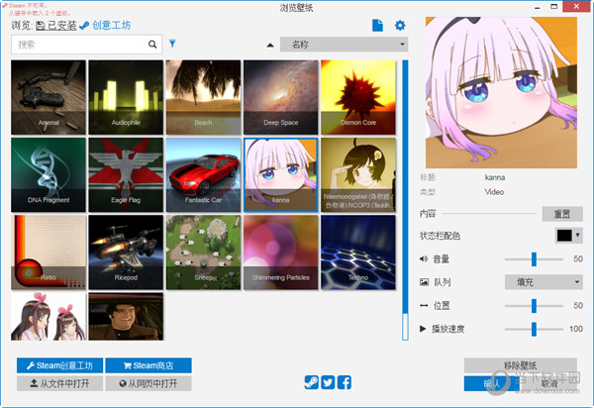Select the Ricepod wallpaper thumbnail
This screenshot has width=594, height=408.
pyautogui.click(x=126, y=253)
